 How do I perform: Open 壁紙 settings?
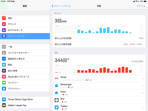point(25,65)
